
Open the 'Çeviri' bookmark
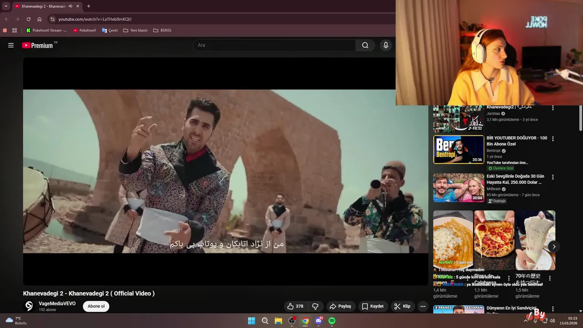point(110,31)
